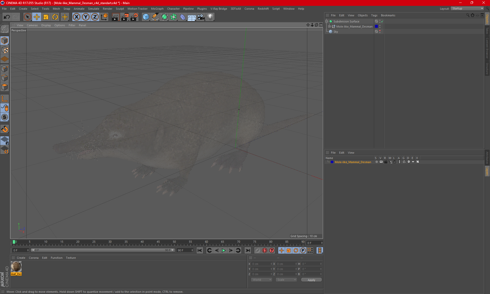The image size is (490, 294).
Task: Click Mole-like_Mammal_Desman blue layer swatch
Action: (376, 26)
